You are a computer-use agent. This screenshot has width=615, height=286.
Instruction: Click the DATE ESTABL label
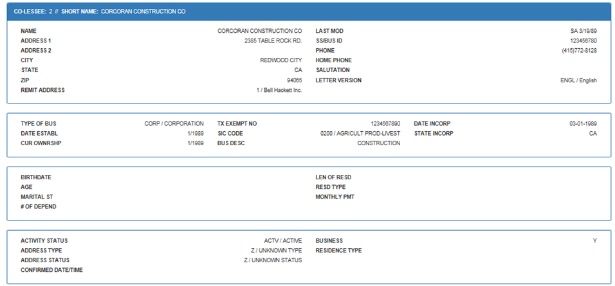pos(39,133)
